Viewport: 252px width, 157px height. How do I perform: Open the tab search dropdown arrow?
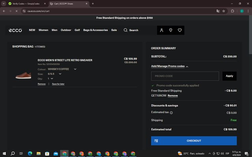(x=4, y=4)
